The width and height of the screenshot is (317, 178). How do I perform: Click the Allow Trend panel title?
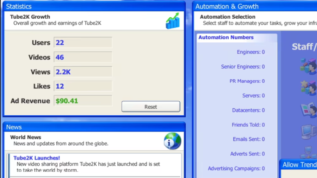point(300,165)
